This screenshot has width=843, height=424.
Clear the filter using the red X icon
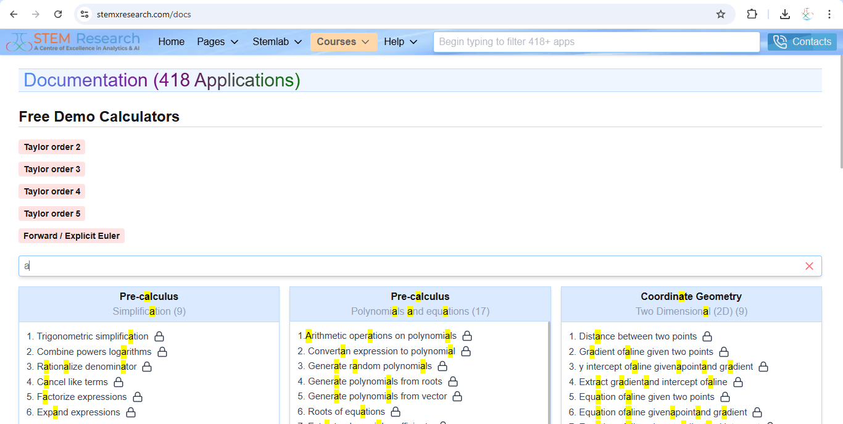[x=809, y=265]
